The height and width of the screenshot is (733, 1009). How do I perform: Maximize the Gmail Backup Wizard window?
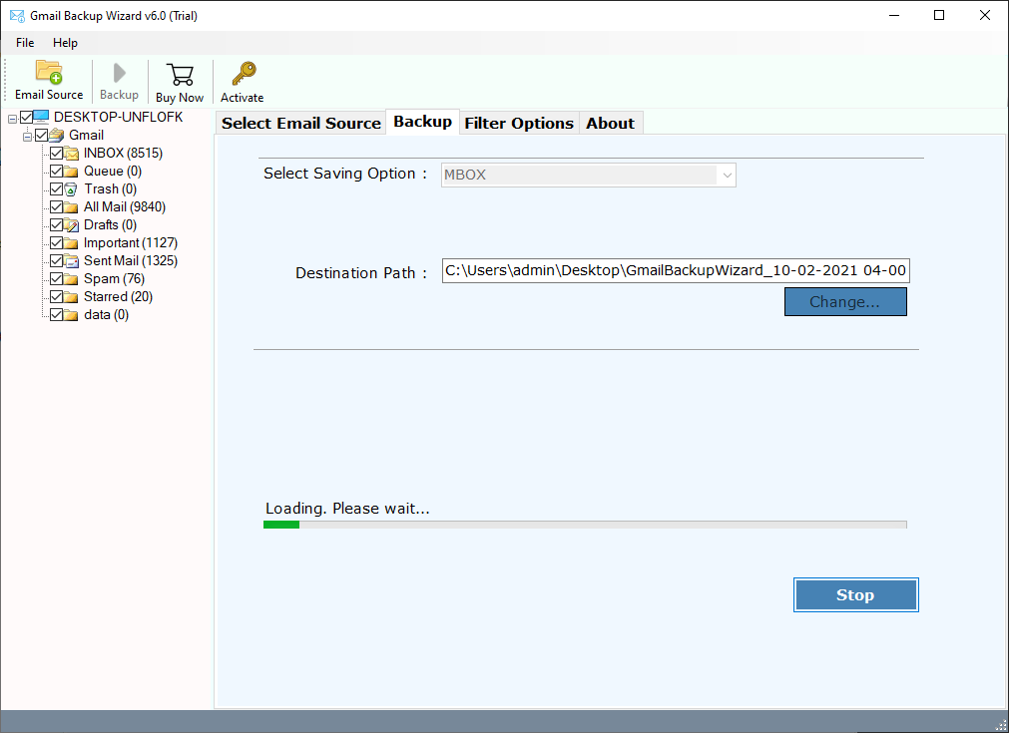coord(939,15)
